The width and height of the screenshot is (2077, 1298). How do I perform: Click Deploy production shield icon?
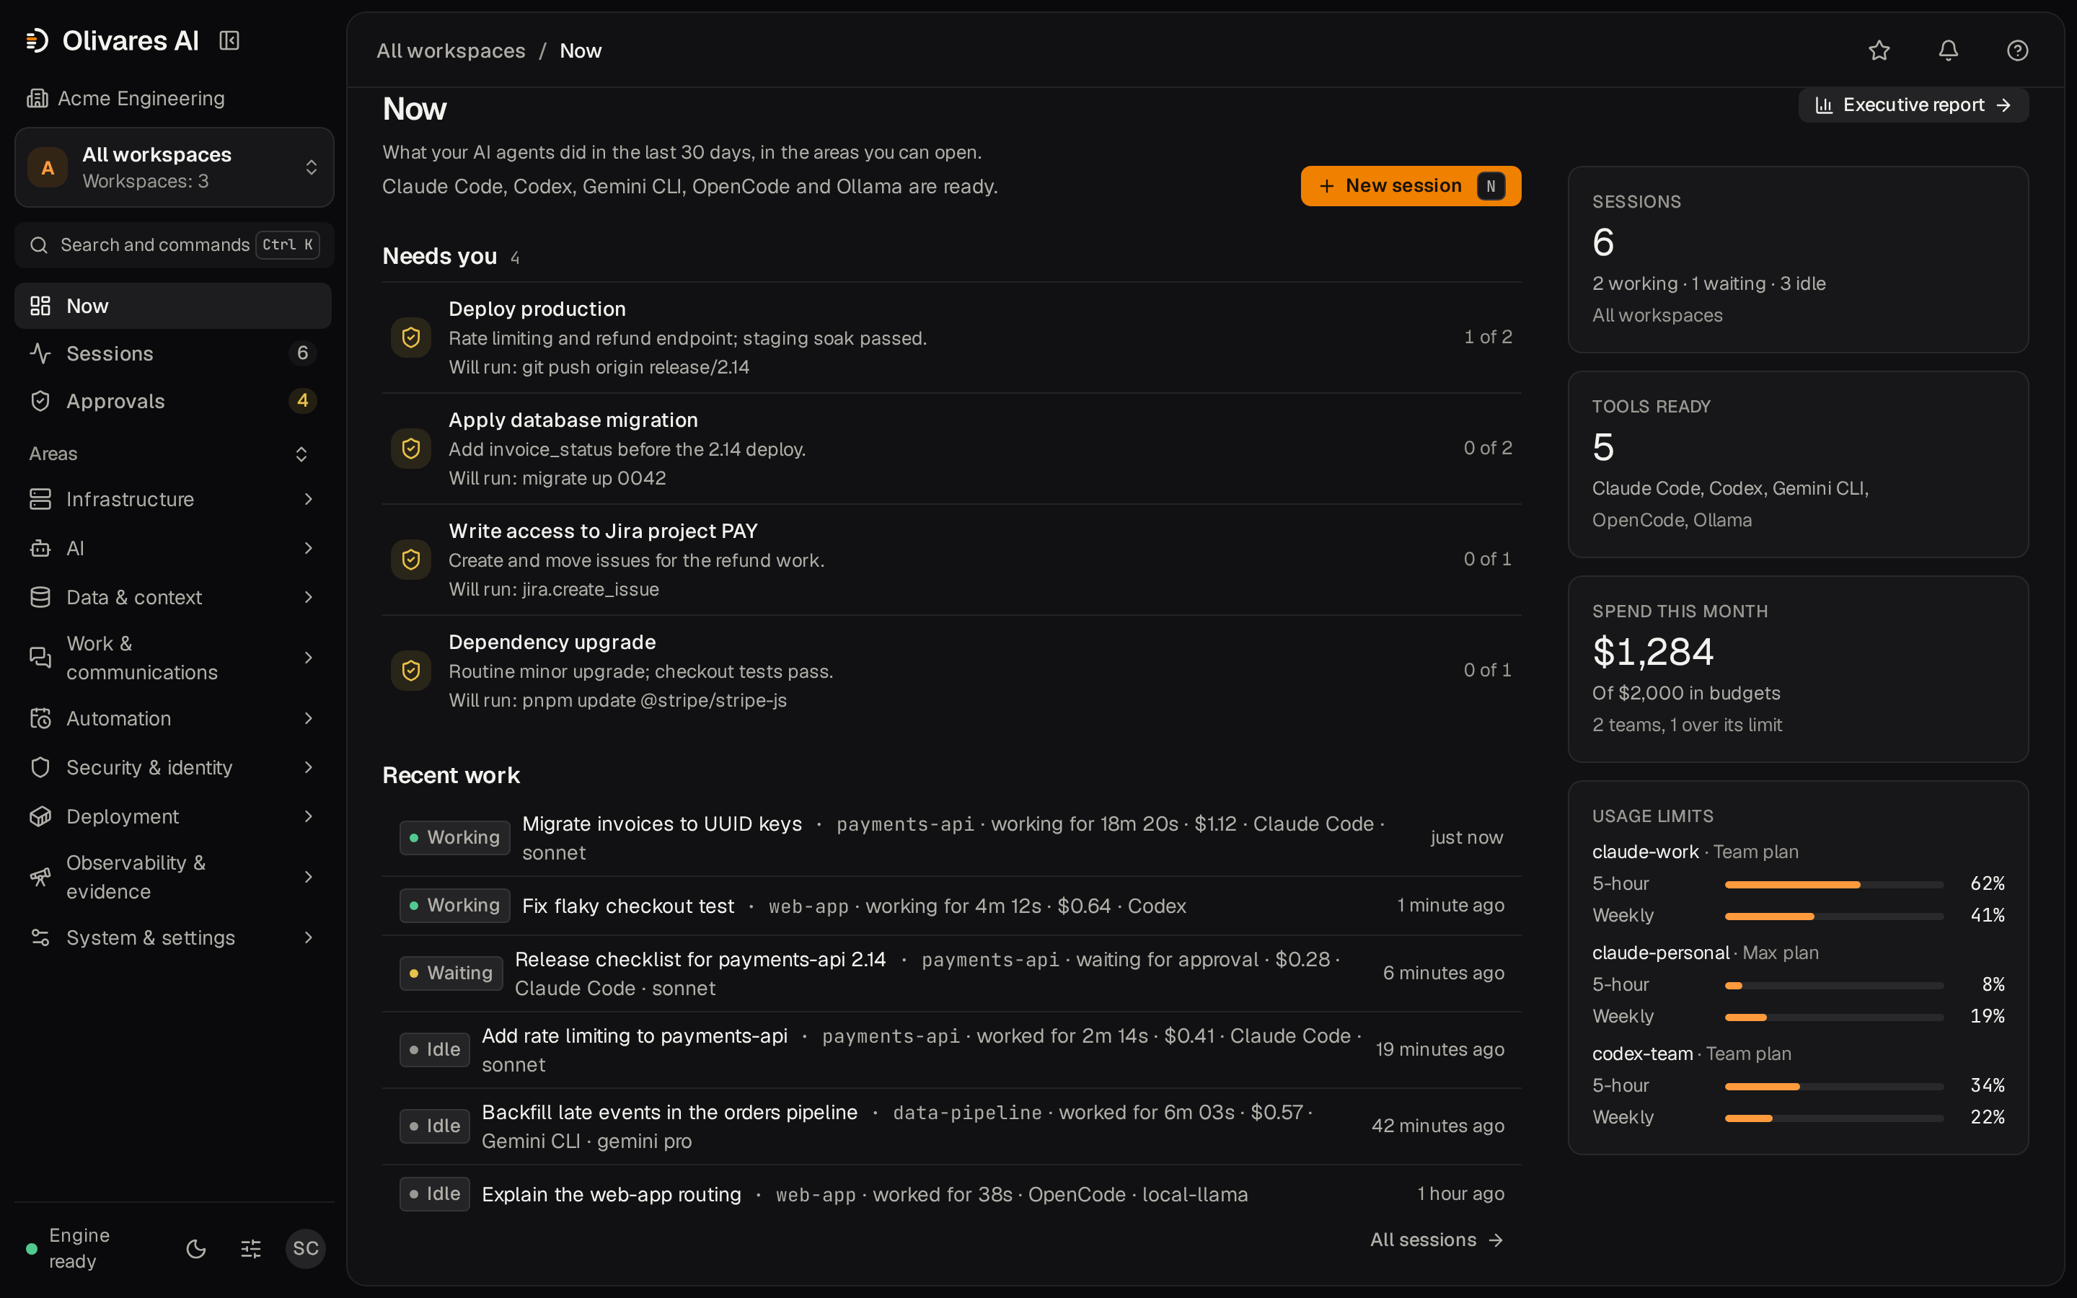pyautogui.click(x=411, y=337)
